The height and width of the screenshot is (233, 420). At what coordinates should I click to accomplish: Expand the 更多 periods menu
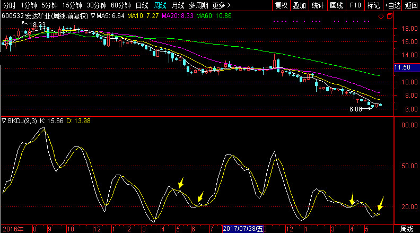pyautogui.click(x=218, y=5)
